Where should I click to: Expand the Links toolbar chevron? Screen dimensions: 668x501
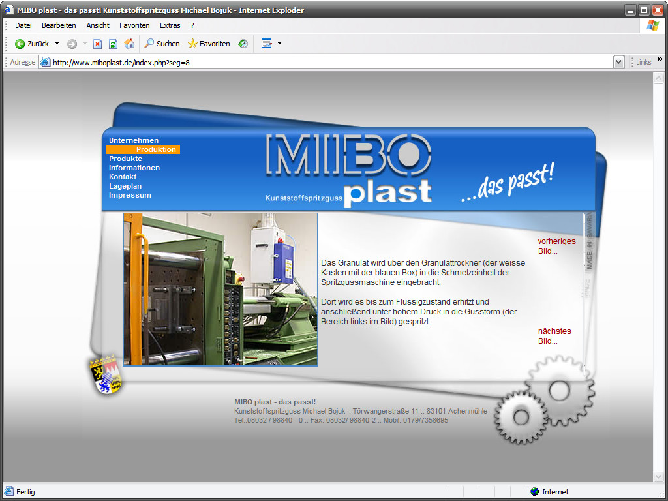click(x=660, y=59)
